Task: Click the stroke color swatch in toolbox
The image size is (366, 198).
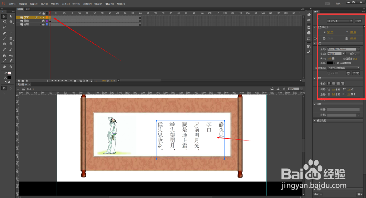Action: pyautogui.click(x=10, y=73)
